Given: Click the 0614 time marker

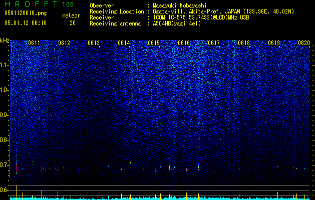Looking at the screenshot, I should 124,43.
